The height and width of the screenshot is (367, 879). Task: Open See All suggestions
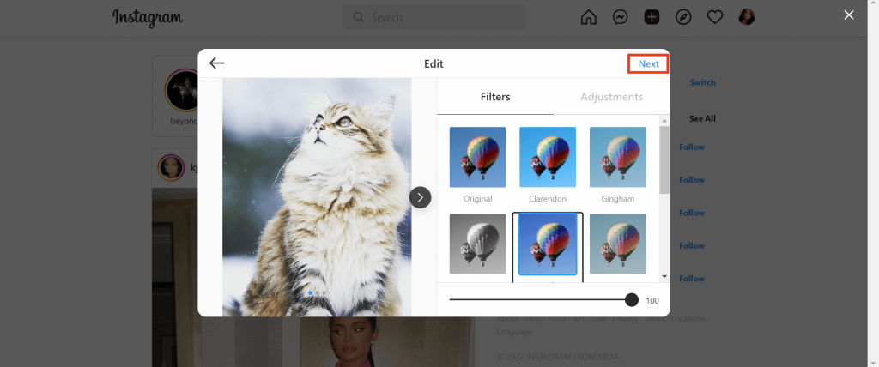pos(702,119)
